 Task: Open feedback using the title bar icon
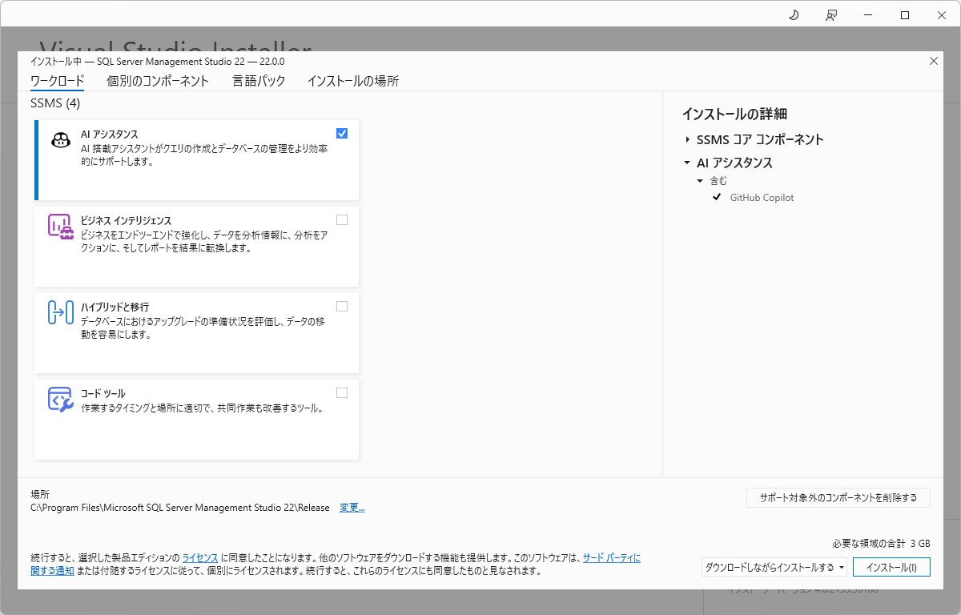click(x=830, y=14)
